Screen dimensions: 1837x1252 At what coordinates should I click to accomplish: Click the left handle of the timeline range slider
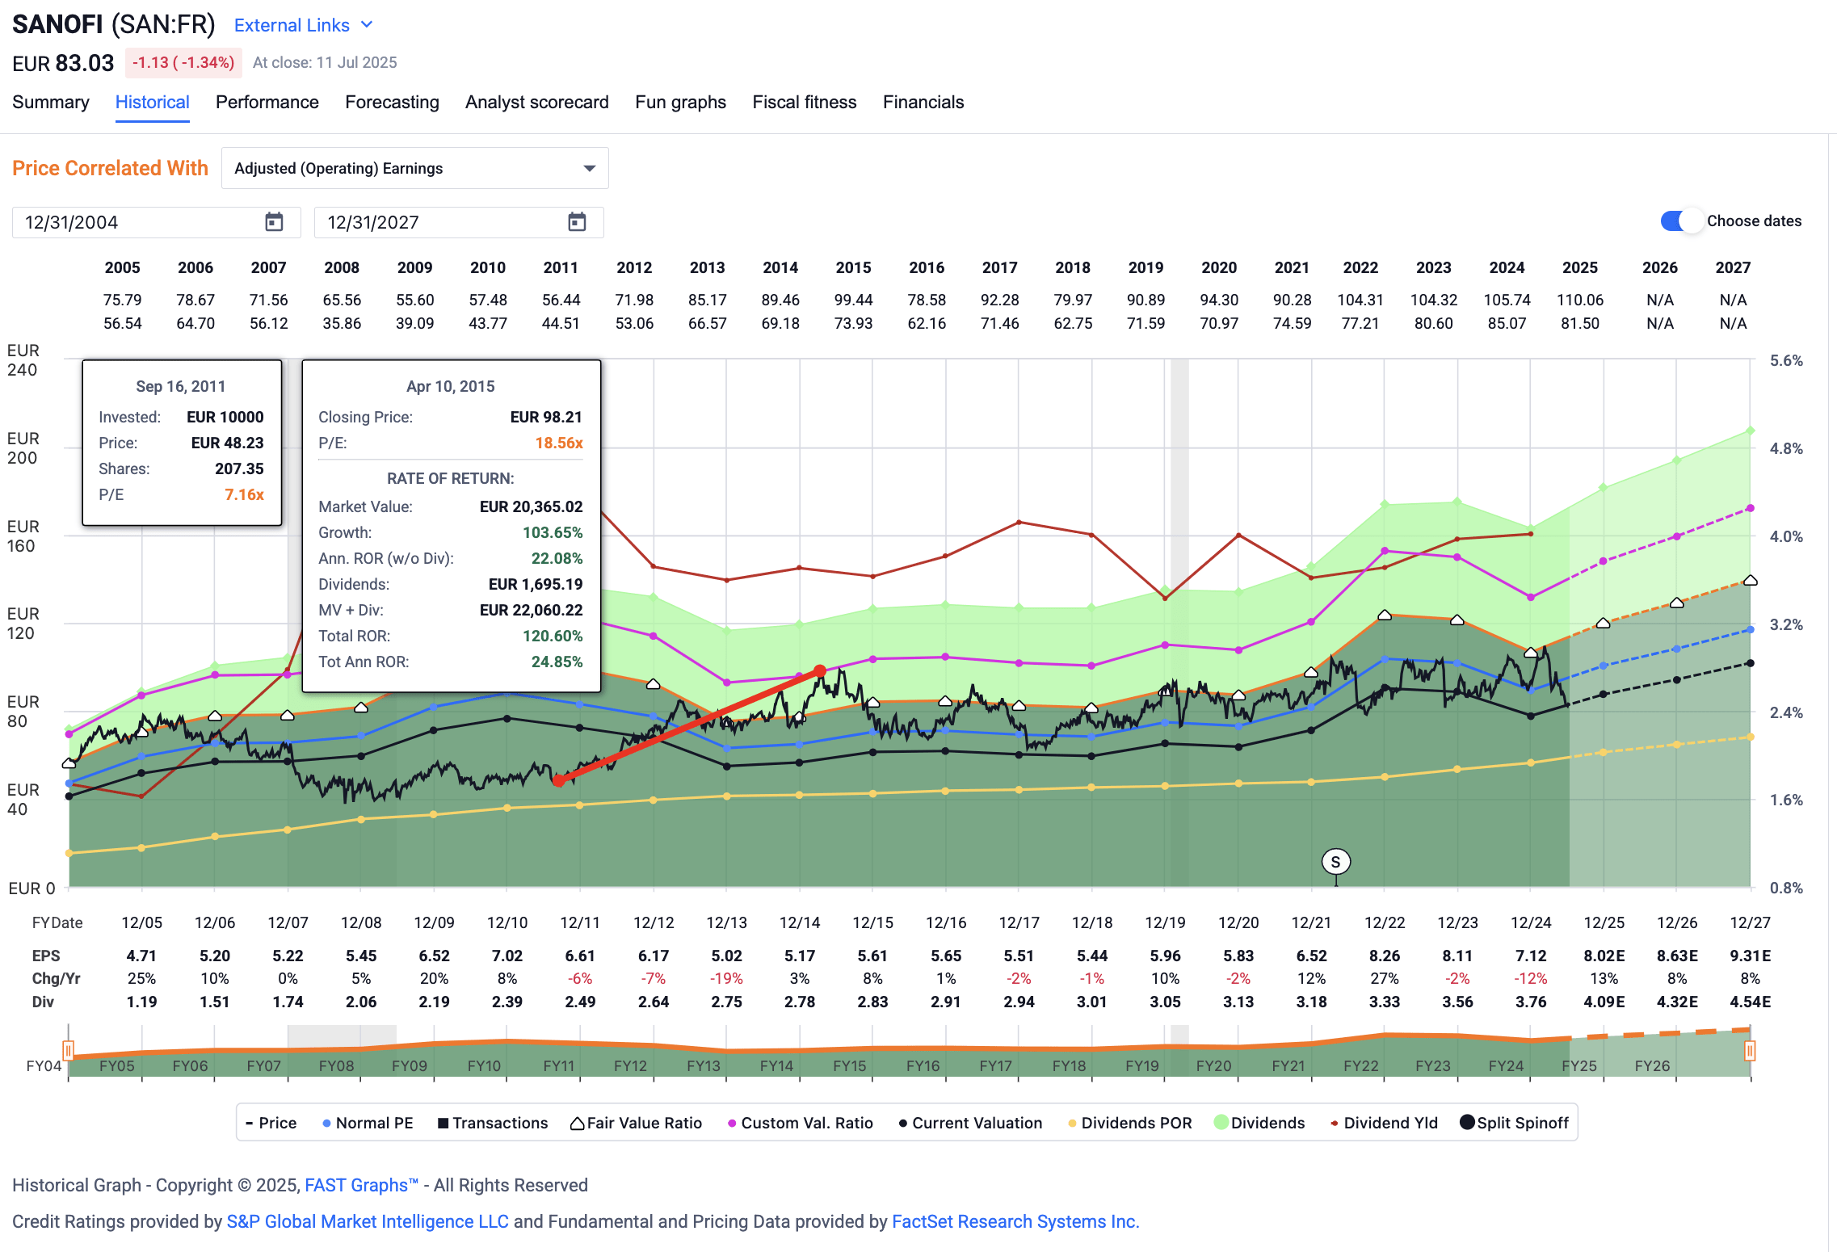pos(69,1050)
